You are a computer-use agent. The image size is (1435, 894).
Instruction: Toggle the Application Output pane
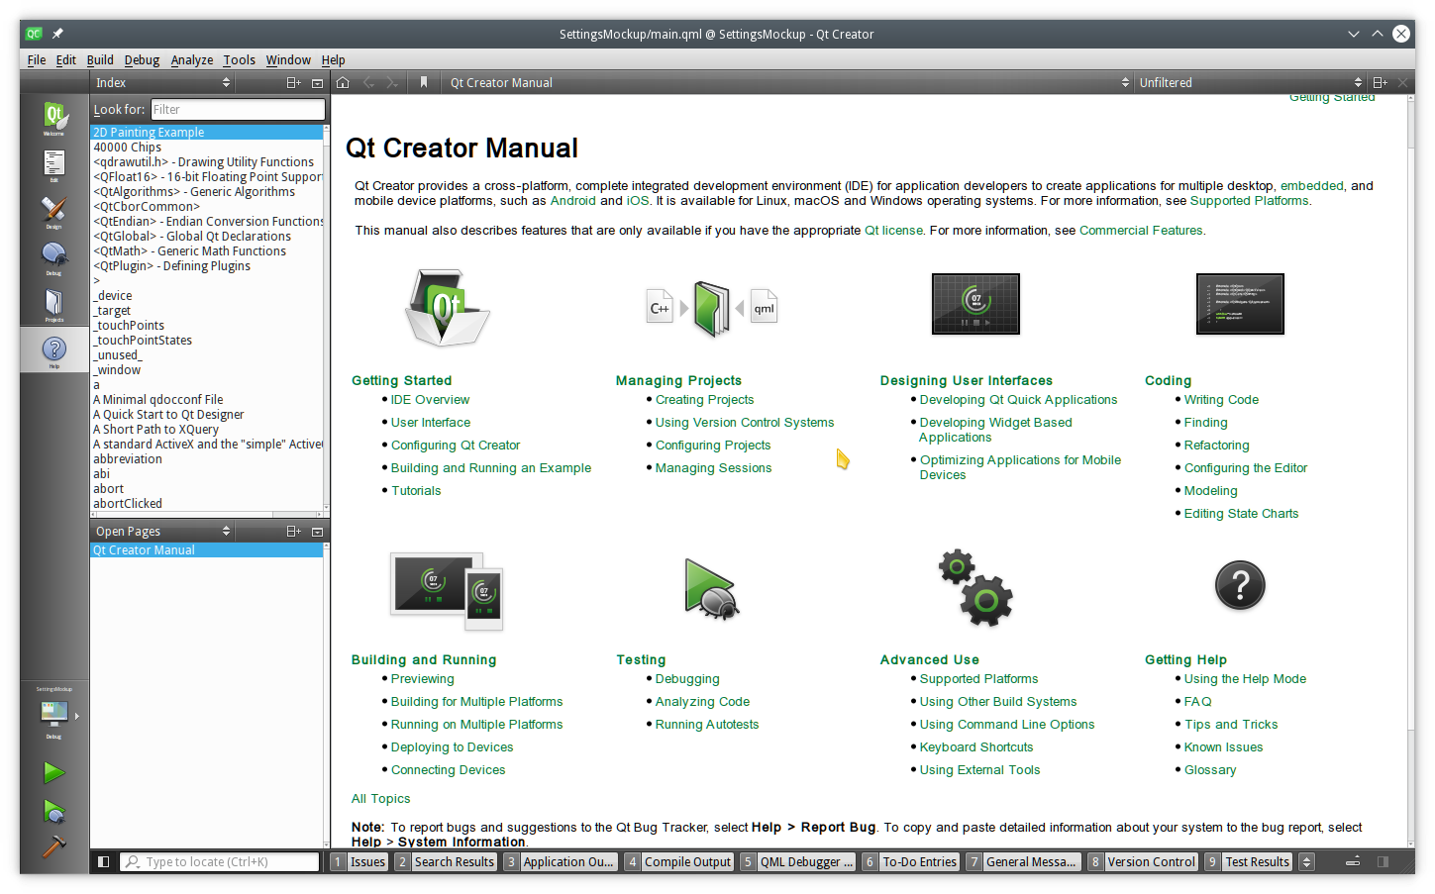(x=561, y=862)
